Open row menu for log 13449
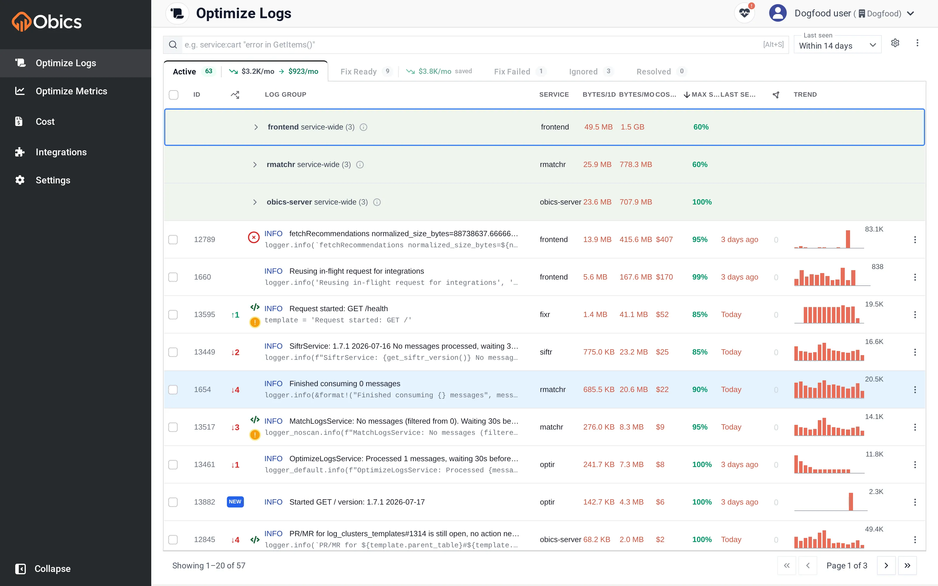Image resolution: width=938 pixels, height=586 pixels. point(915,352)
